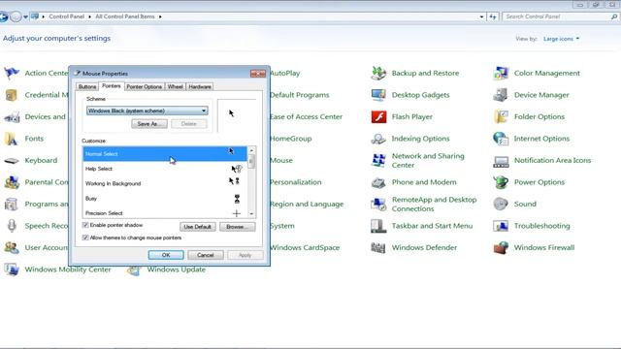Open the User Accounts icon
Screen dimensions: 621x349
click(x=12, y=248)
